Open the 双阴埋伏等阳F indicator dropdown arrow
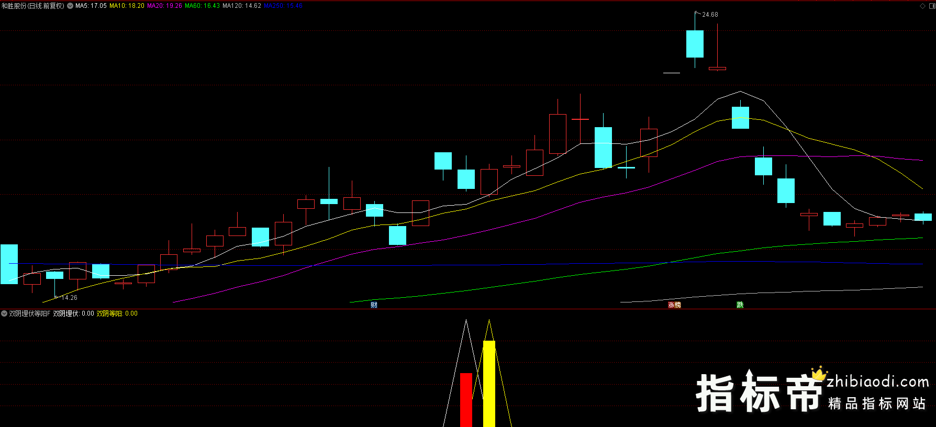936x427 pixels. click(x=4, y=313)
